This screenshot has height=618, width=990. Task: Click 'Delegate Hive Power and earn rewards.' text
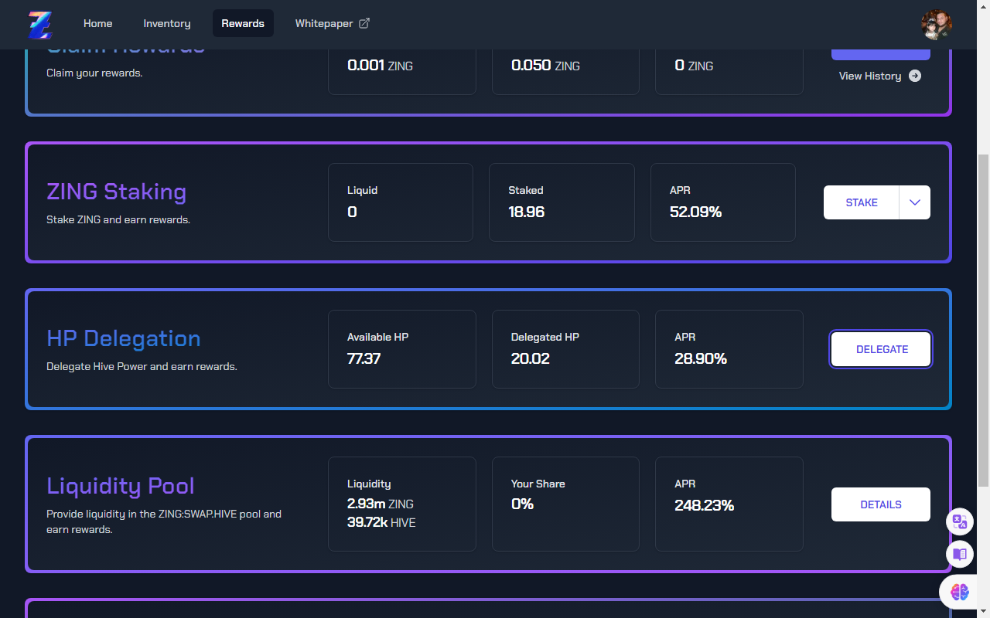(142, 366)
